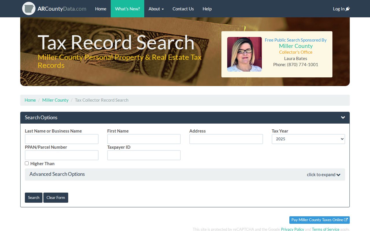Click Laura Bates collector photo
Viewport: 370px width, 231px height.
coord(245,54)
